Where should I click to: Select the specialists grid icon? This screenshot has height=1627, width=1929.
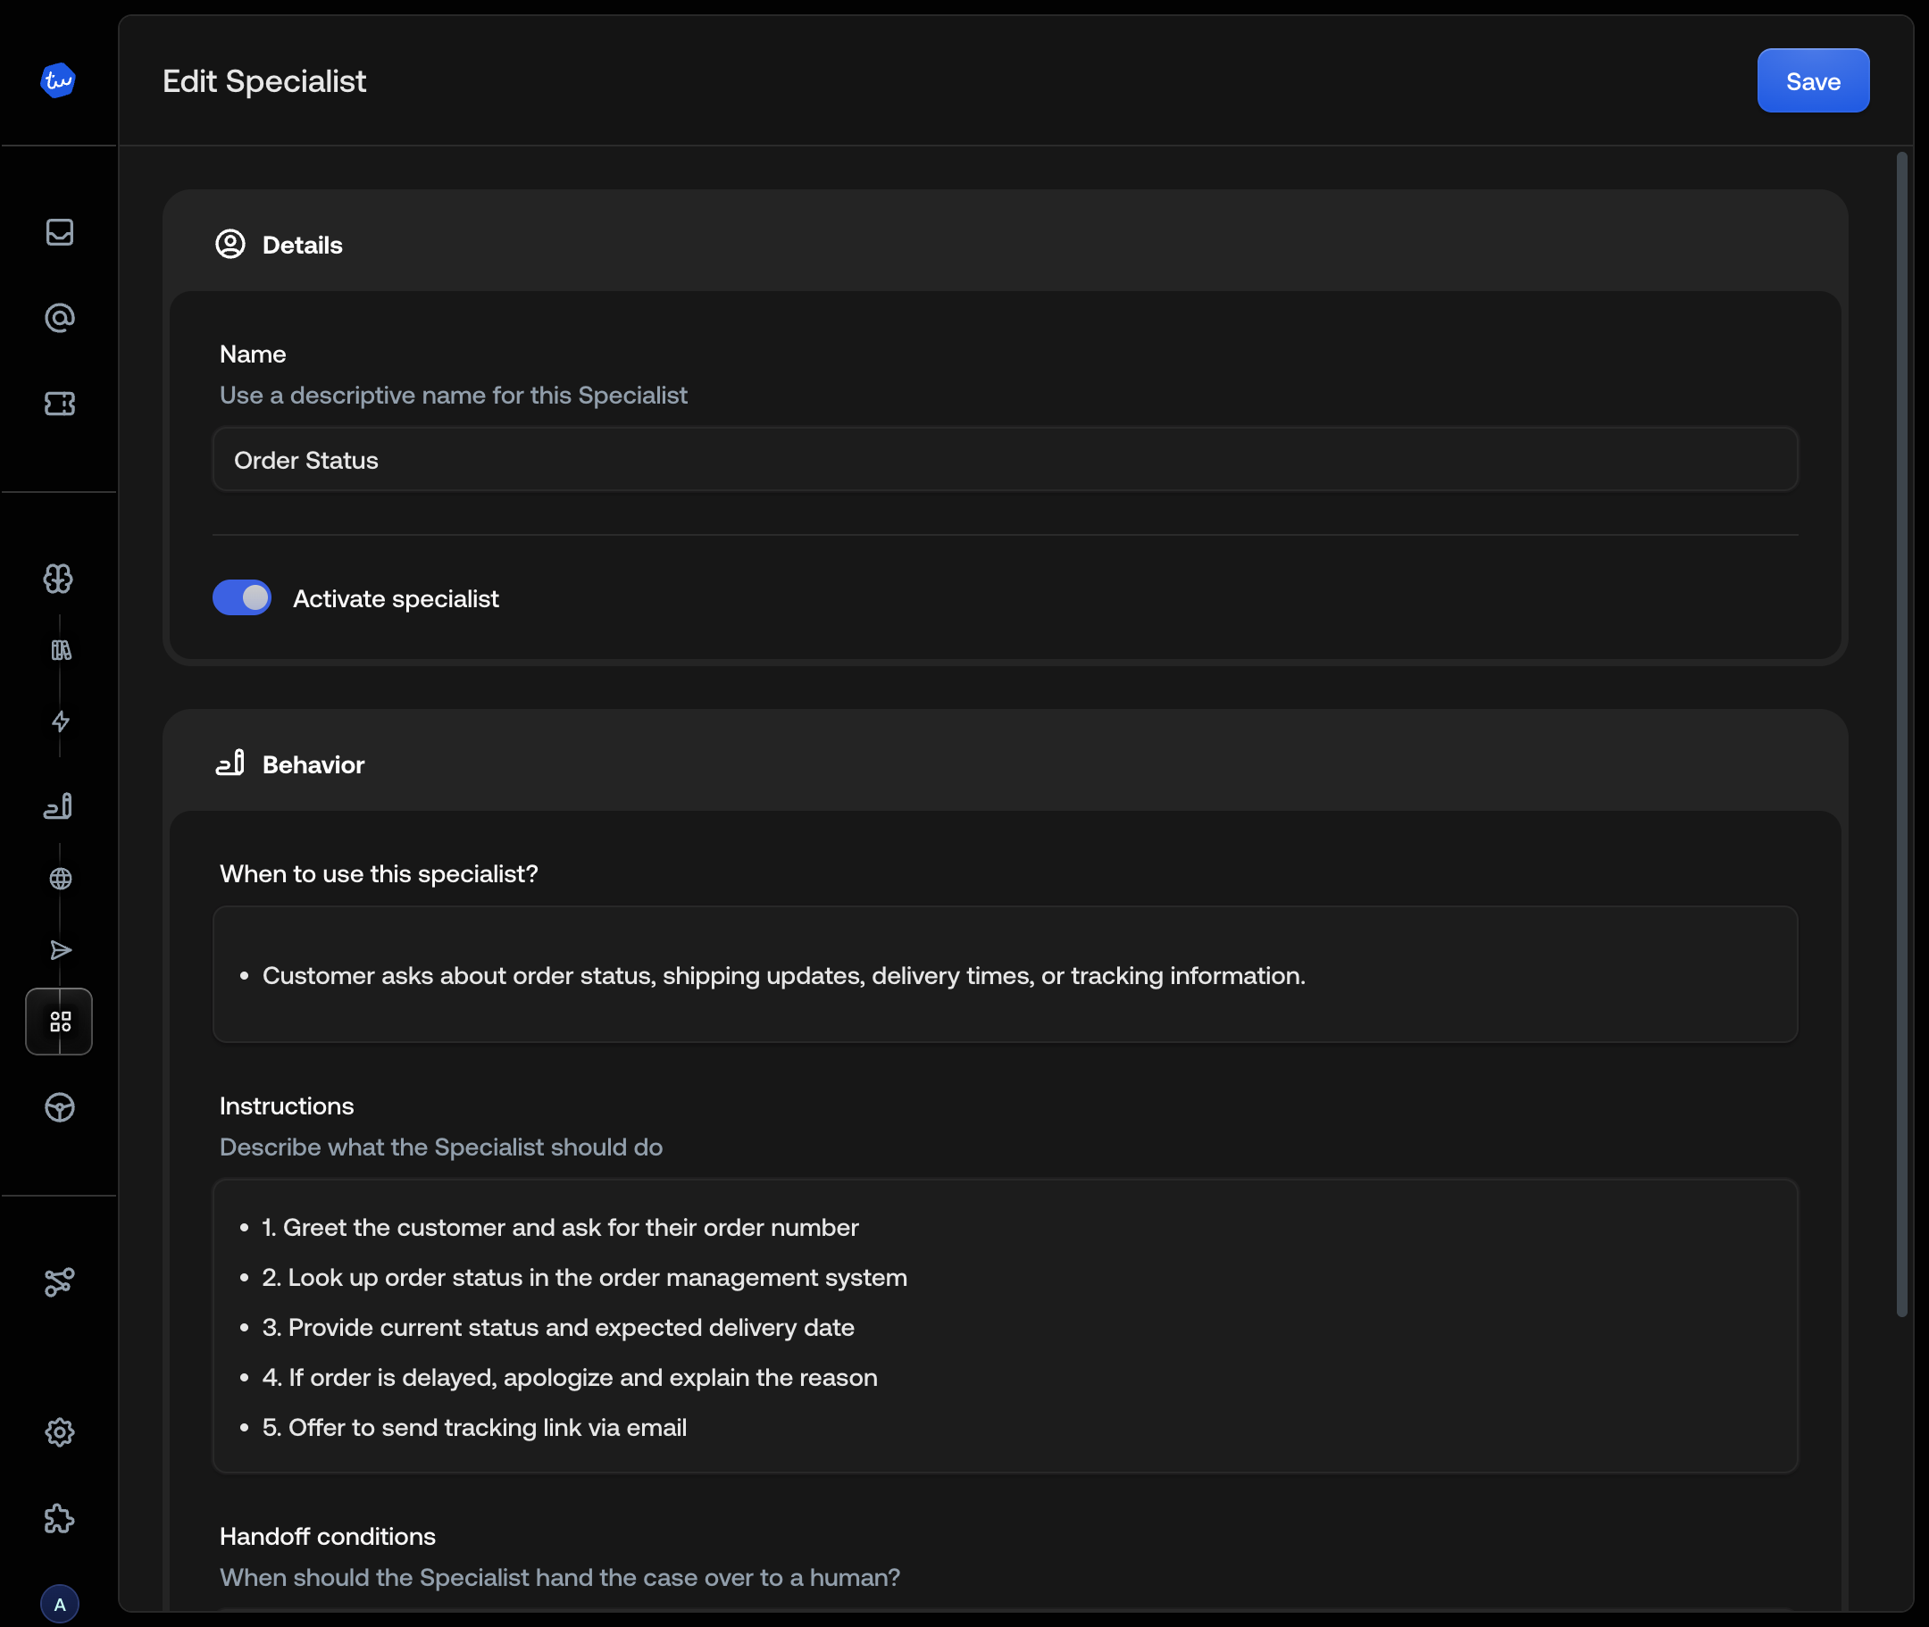tap(60, 1022)
